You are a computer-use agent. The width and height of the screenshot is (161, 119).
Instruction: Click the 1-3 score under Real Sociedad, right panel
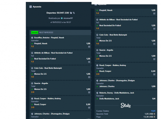pyautogui.click(x=98, y=28)
